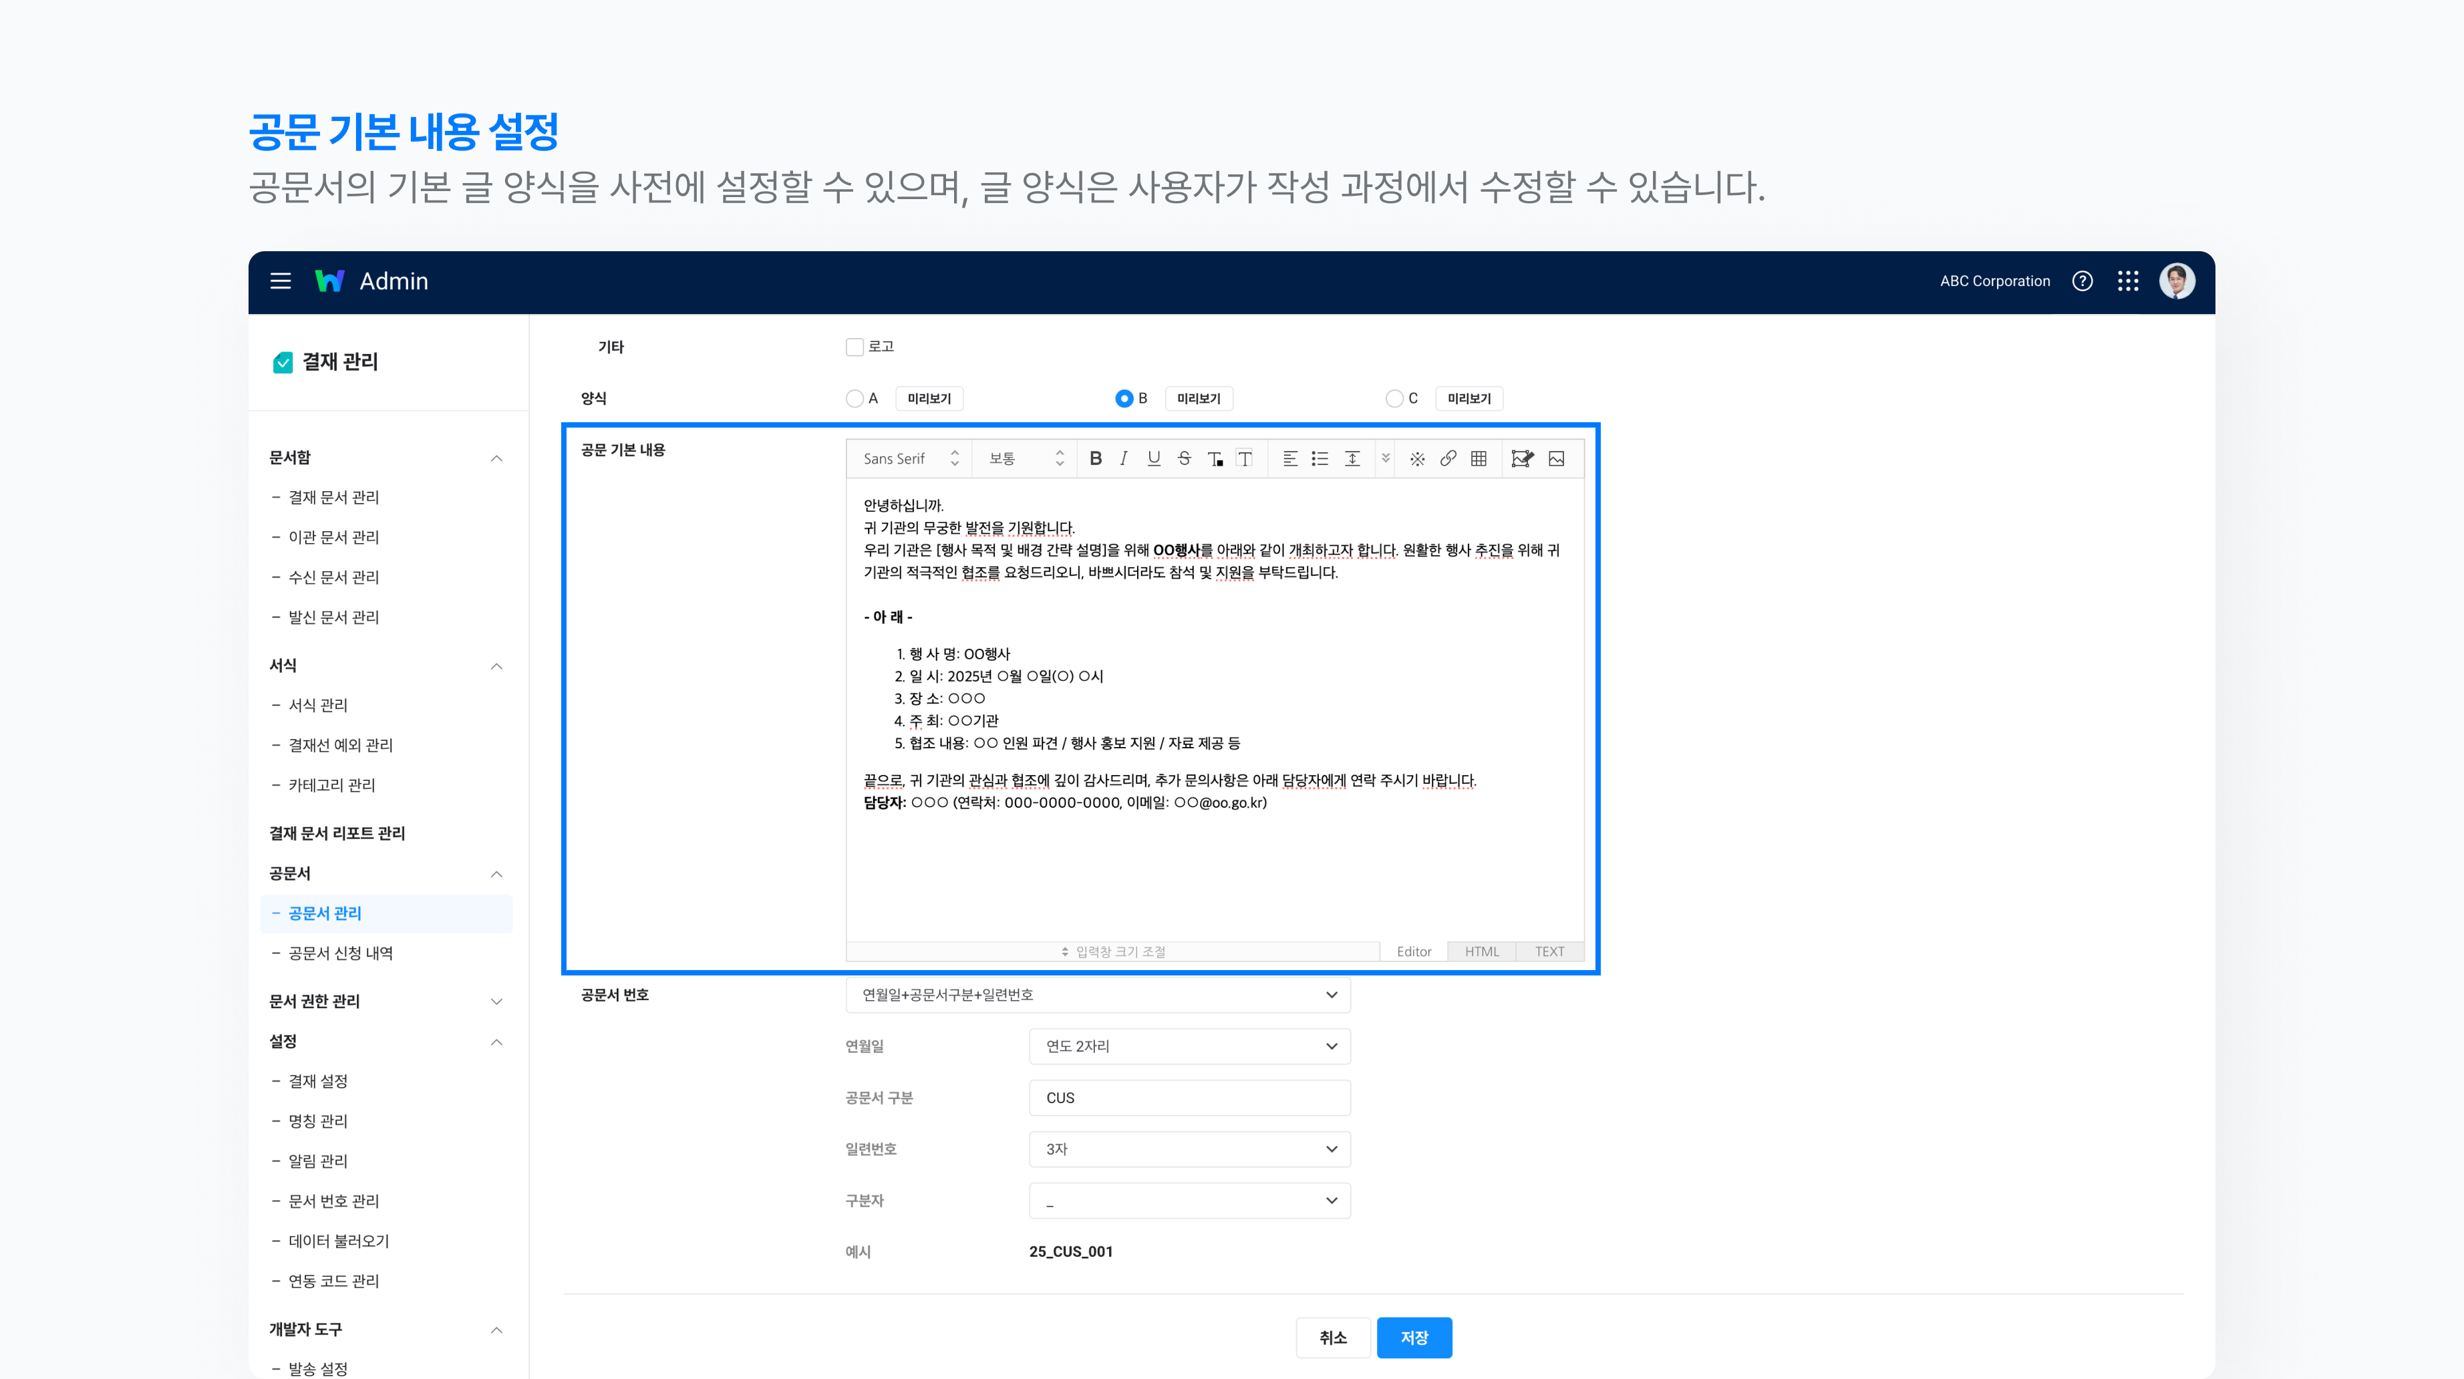Image resolution: width=2464 pixels, height=1379 pixels.
Task: Click the insert image icon
Action: pyautogui.click(x=1556, y=459)
